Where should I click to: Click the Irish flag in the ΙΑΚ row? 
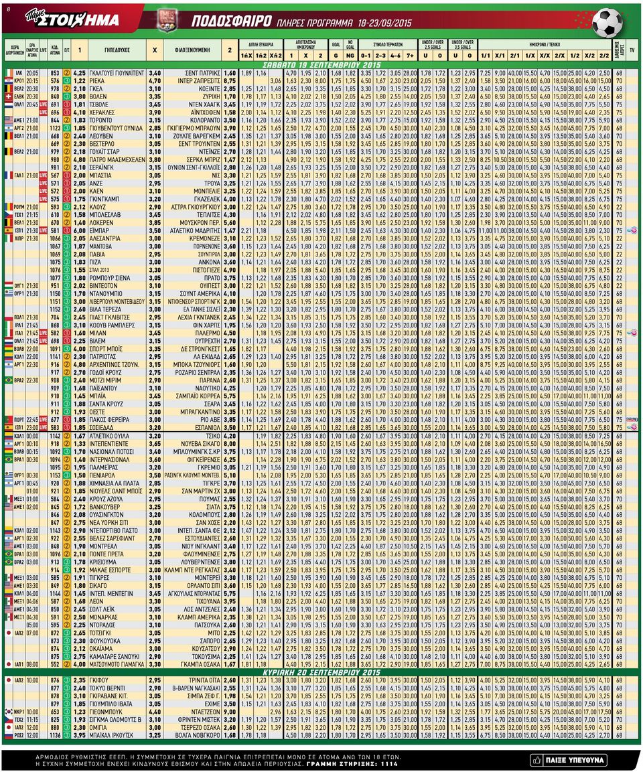point(8,73)
